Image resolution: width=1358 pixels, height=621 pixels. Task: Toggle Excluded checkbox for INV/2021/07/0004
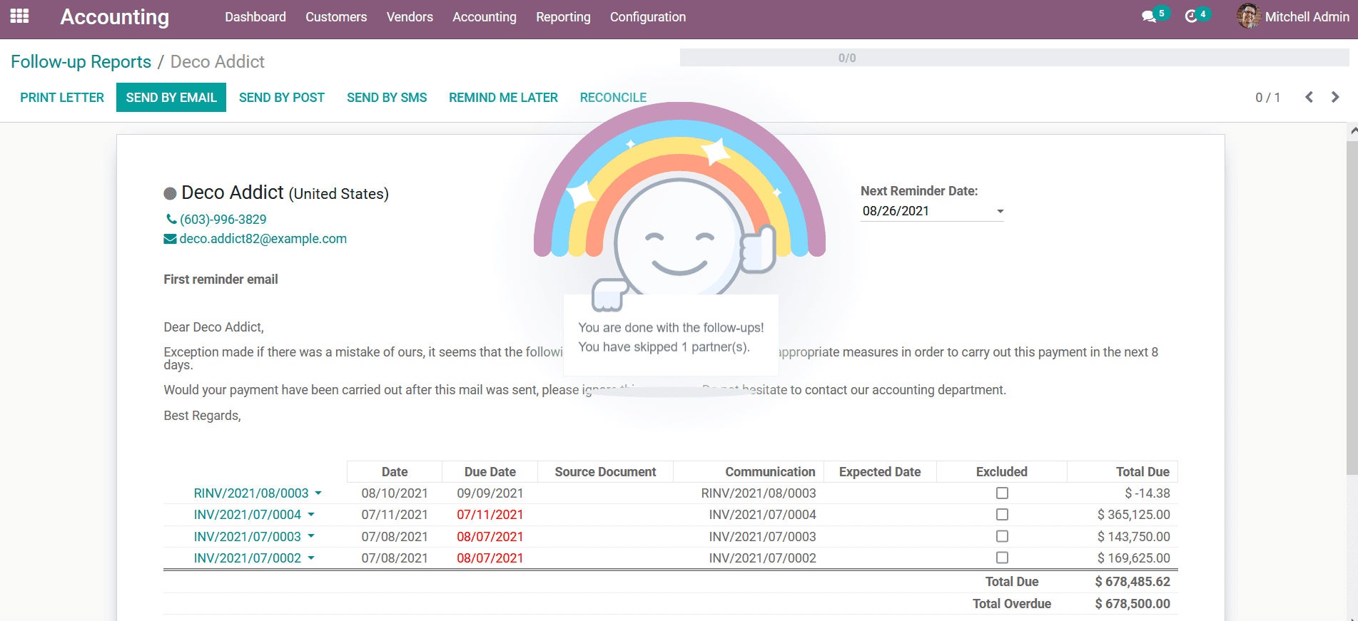1002,514
